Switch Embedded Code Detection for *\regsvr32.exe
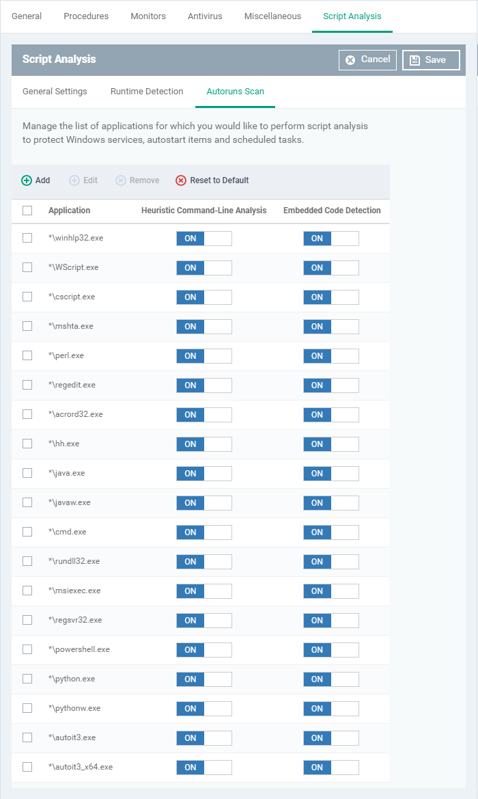 click(x=331, y=620)
